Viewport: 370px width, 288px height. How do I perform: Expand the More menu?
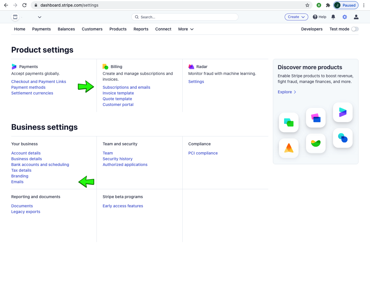(186, 29)
